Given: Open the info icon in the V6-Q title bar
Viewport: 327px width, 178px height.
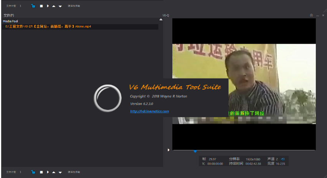Looking at the screenshot, I should coord(311,15).
